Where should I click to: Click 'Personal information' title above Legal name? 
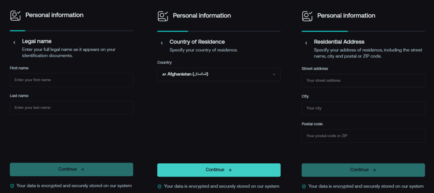pos(55,15)
